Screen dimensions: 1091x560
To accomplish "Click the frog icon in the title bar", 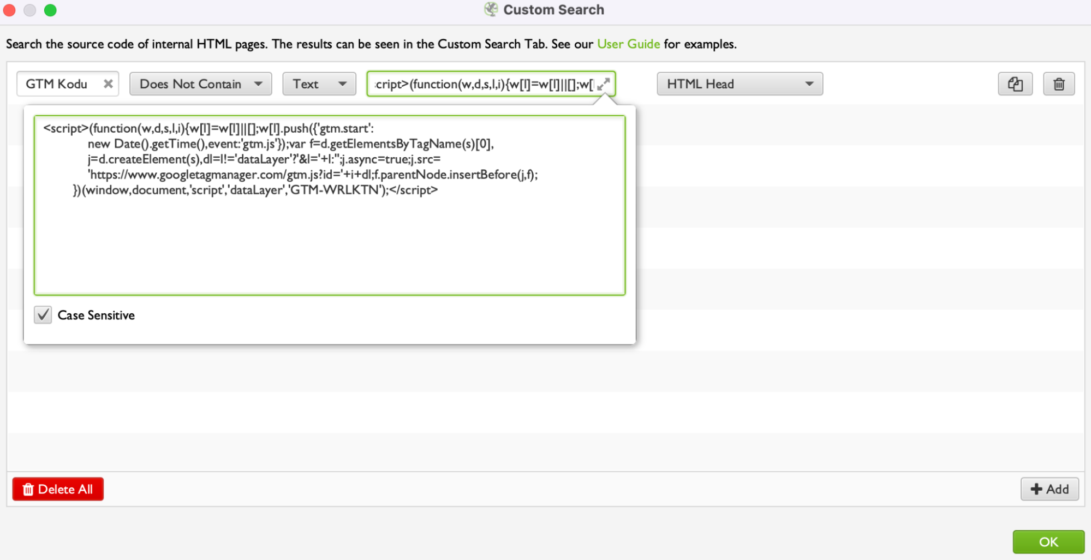I will pos(491,9).
